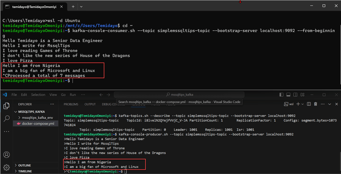Expand the mssqltips_kafka_env folder
341x174 pixels.
click(x=37, y=118)
